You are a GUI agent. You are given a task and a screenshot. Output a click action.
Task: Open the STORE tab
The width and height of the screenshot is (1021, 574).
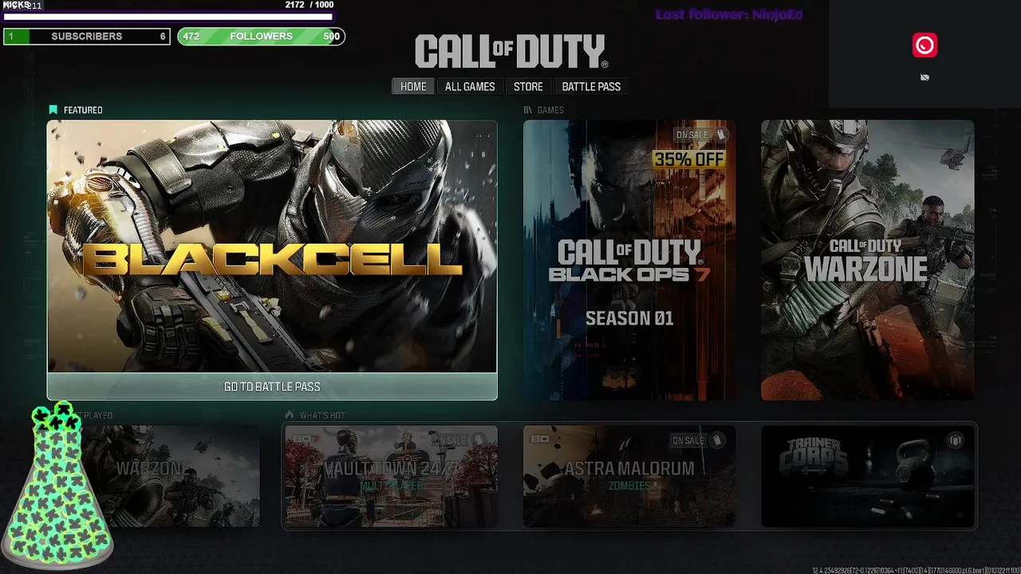528,86
